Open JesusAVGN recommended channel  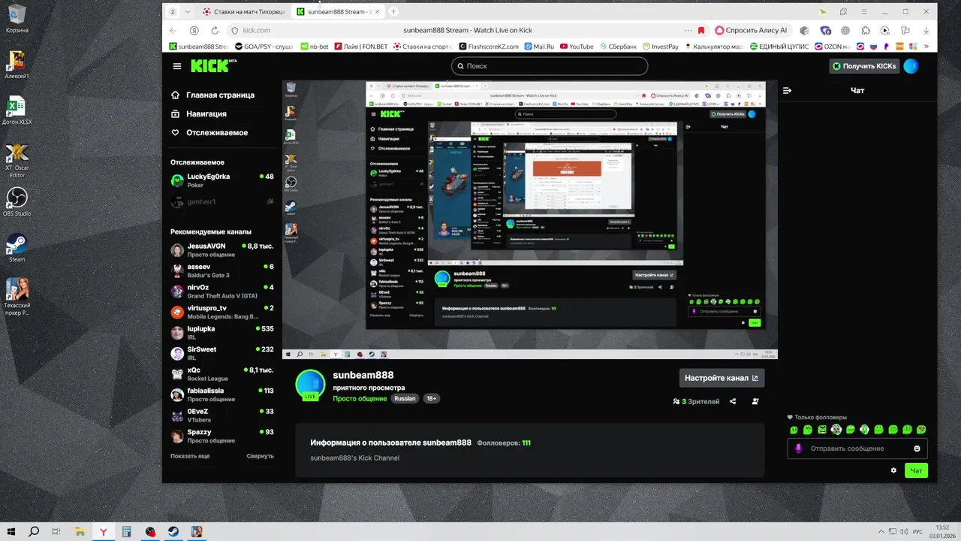[222, 250]
